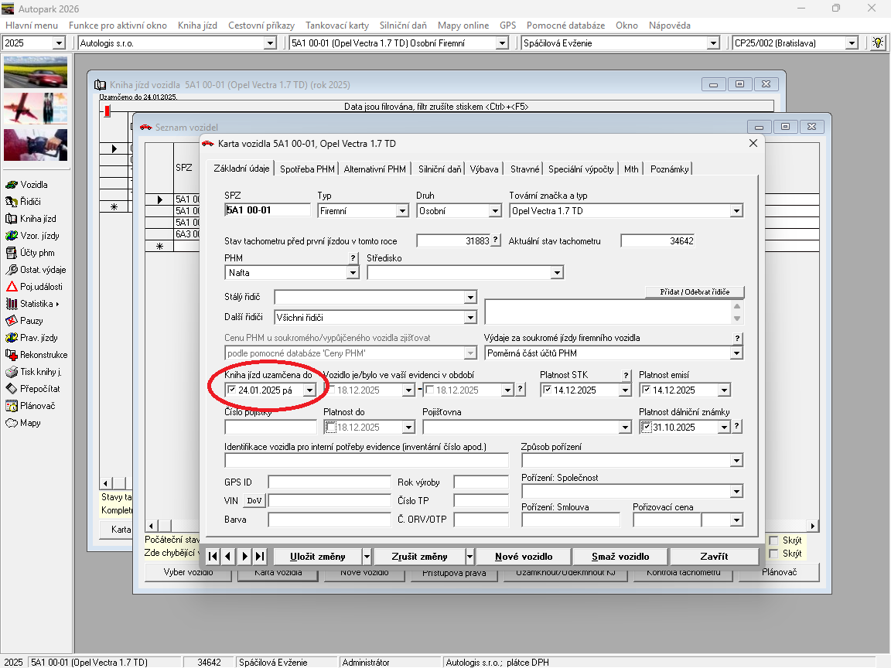Screen dimensions: 891x668
Task: Click into the VIN input field
Action: click(x=329, y=501)
